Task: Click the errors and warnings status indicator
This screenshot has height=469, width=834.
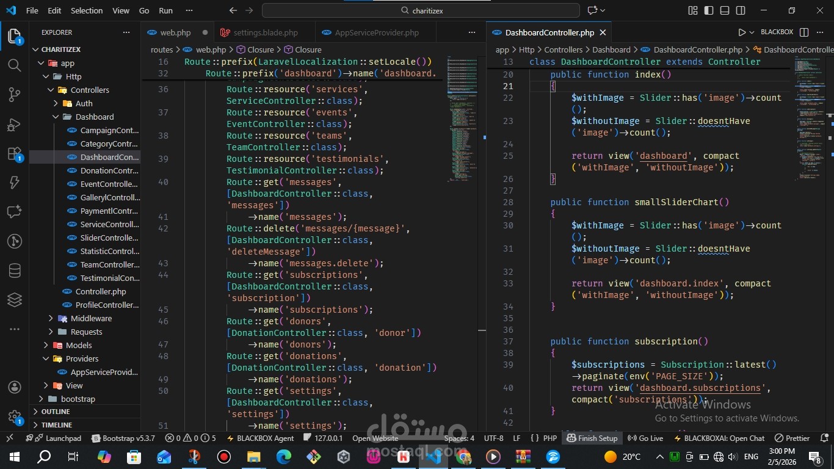Action: (190, 438)
